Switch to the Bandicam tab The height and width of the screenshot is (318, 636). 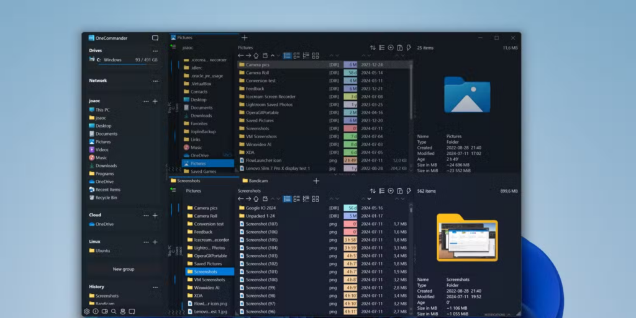pos(255,181)
